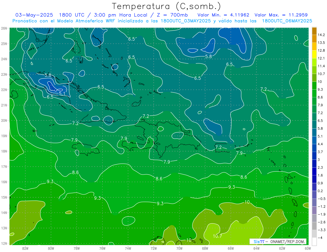This screenshot has height=252, width=327.
Task: Click the white legend swatch below -4
Action: [314, 241]
